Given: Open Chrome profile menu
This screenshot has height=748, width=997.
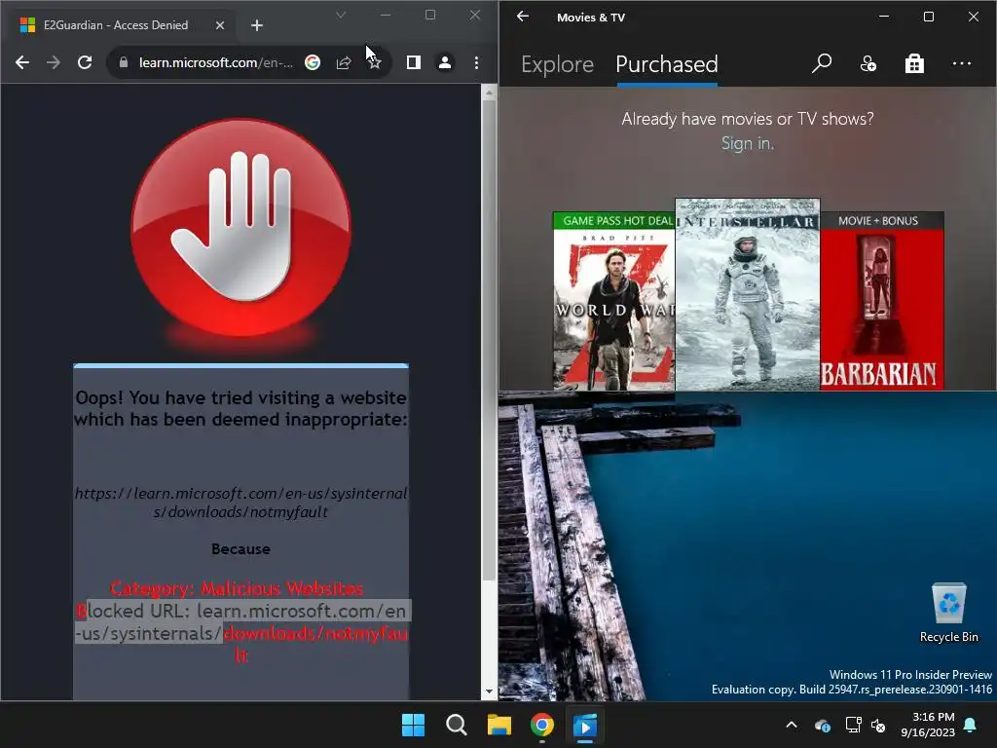Looking at the screenshot, I should (x=445, y=62).
